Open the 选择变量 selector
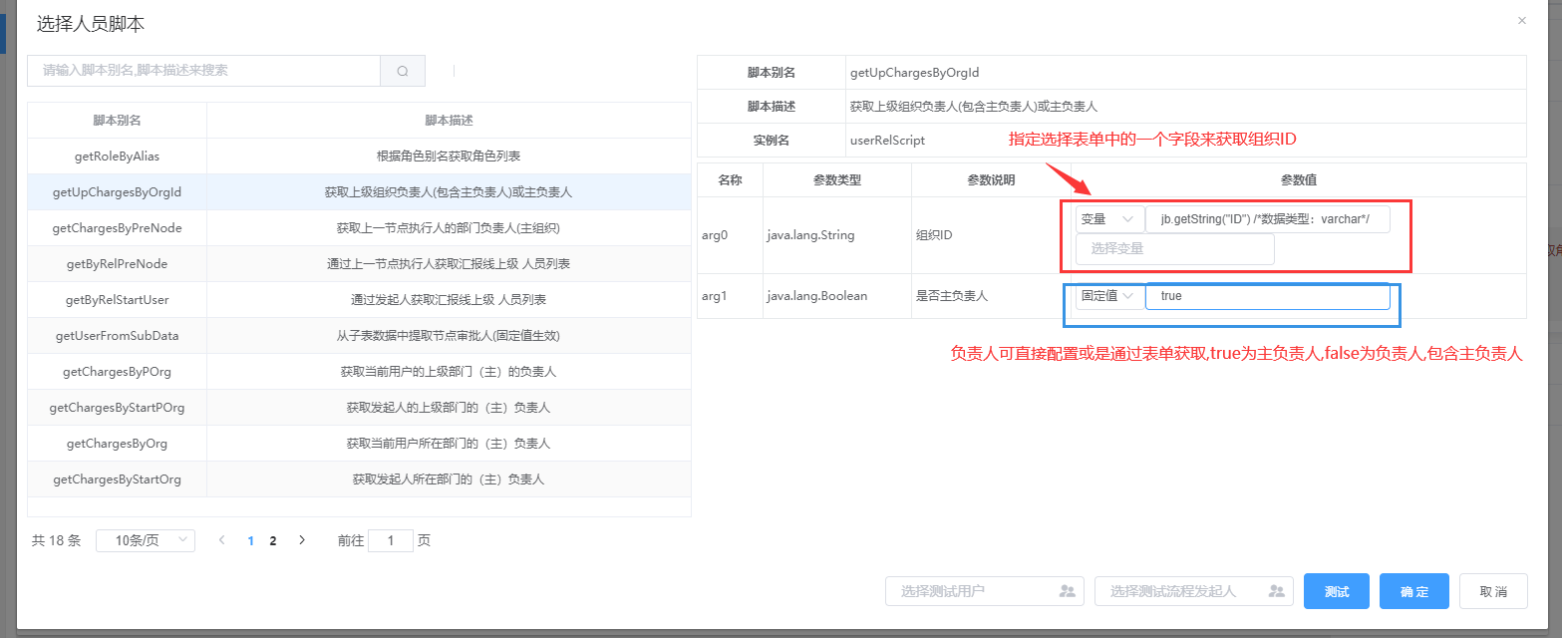Screen dimensions: 1562x638 click(x=1174, y=249)
